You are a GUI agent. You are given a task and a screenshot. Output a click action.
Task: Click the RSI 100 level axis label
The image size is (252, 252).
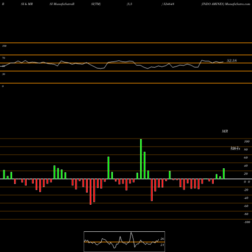[x=4, y=46]
